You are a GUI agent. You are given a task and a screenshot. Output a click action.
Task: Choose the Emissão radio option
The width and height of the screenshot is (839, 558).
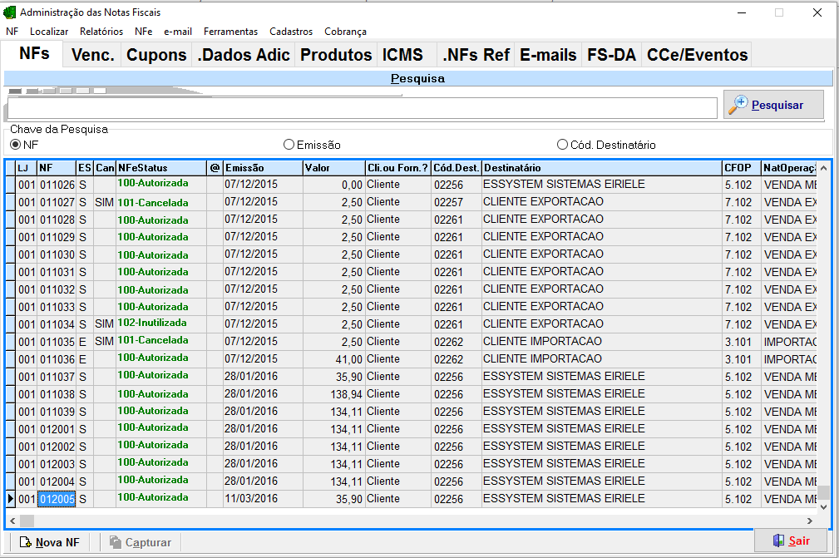tap(289, 145)
